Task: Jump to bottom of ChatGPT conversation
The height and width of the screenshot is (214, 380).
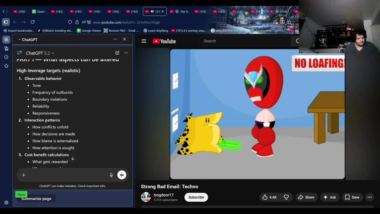Action: click(x=73, y=158)
